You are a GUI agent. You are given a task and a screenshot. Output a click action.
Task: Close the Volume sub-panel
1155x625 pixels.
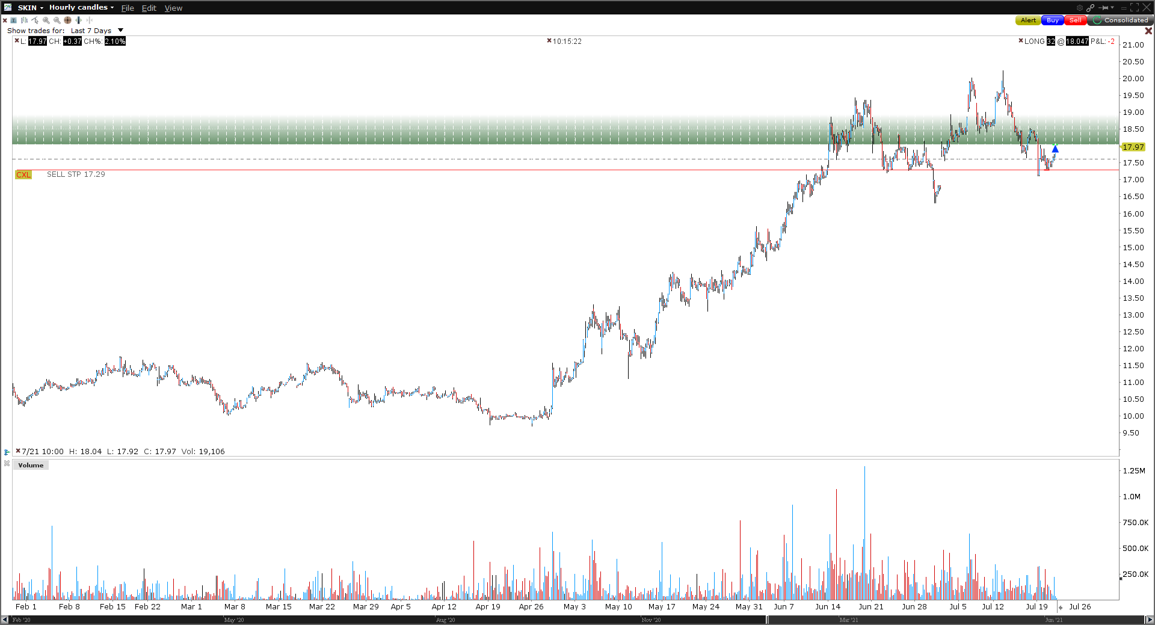[x=7, y=463]
